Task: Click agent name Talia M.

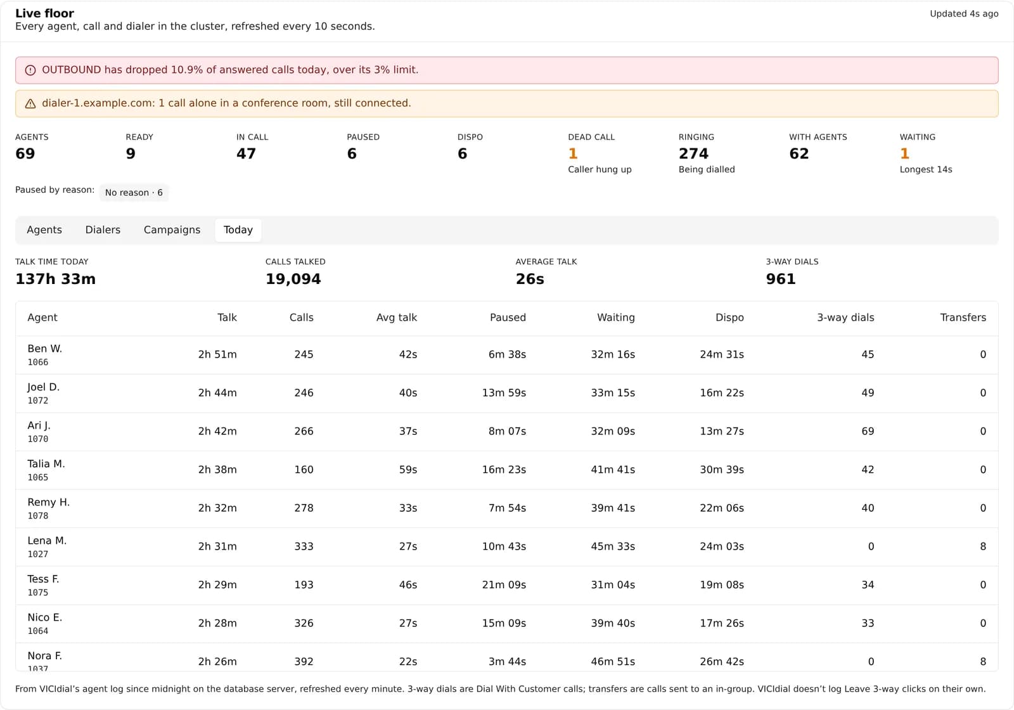Action: [x=46, y=464]
